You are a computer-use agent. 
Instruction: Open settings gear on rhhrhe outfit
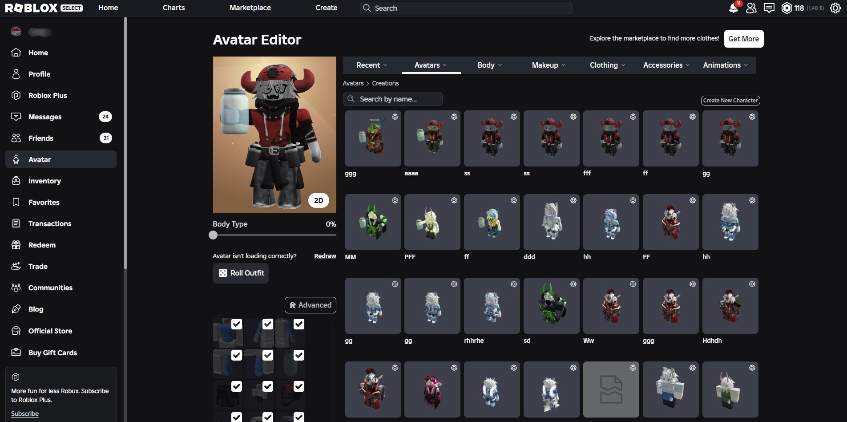tap(514, 284)
